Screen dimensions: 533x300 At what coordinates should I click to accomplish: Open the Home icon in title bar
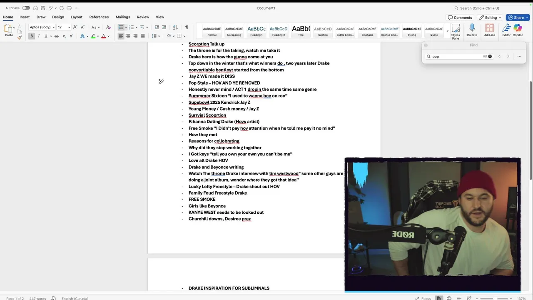35,8
